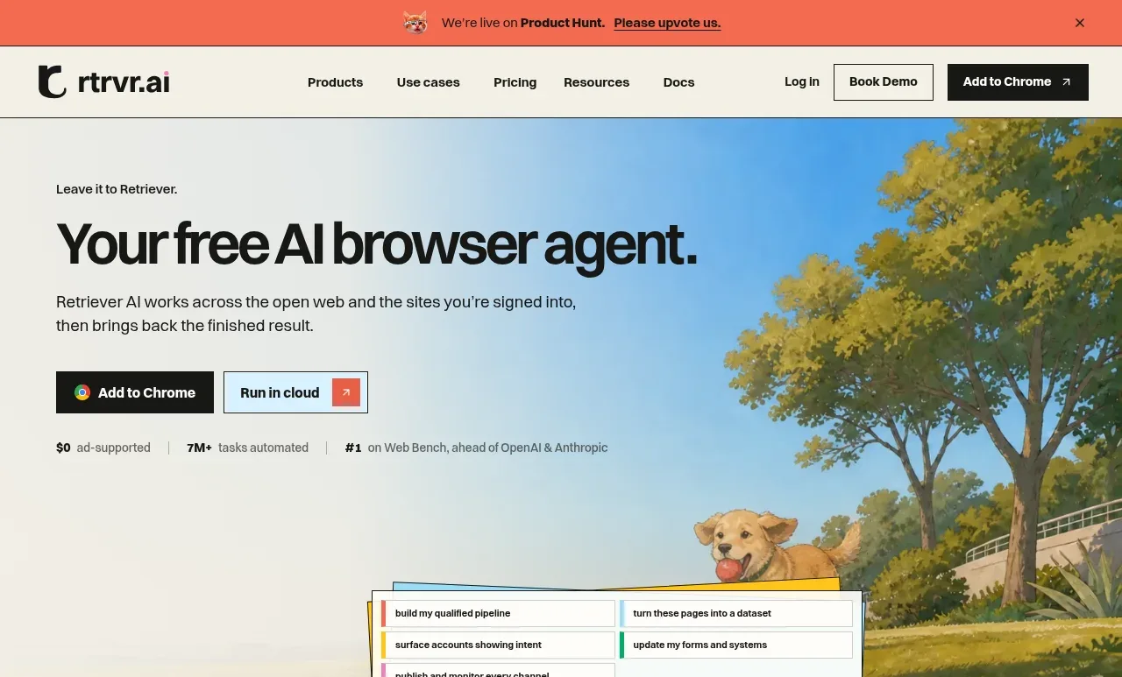The width and height of the screenshot is (1122, 677).
Task: Select the 'build my qualified pipeline' card
Action: coord(498,613)
